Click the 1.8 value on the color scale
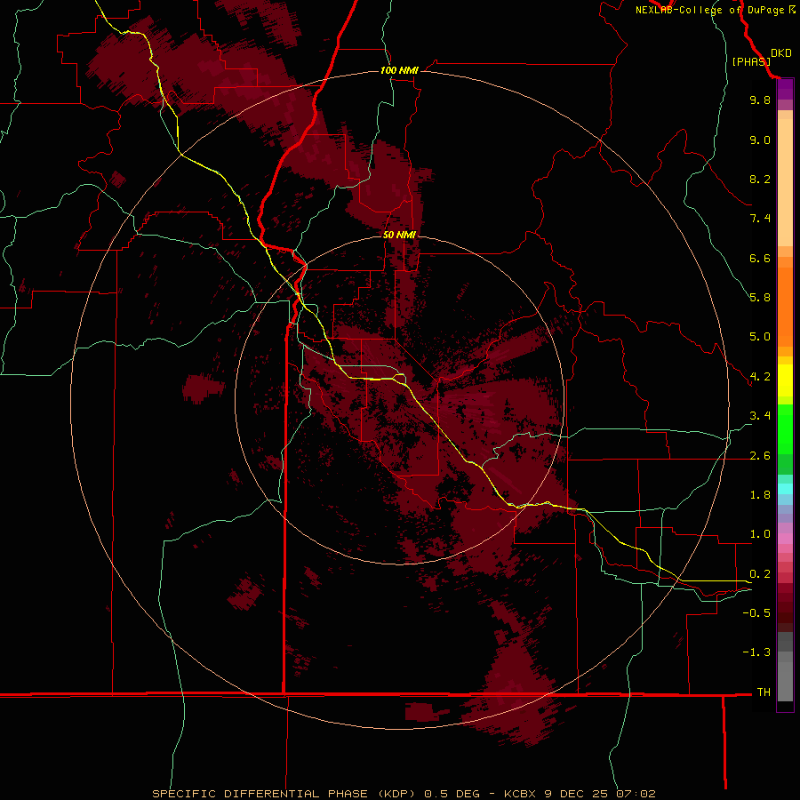800x800 pixels. (760, 495)
